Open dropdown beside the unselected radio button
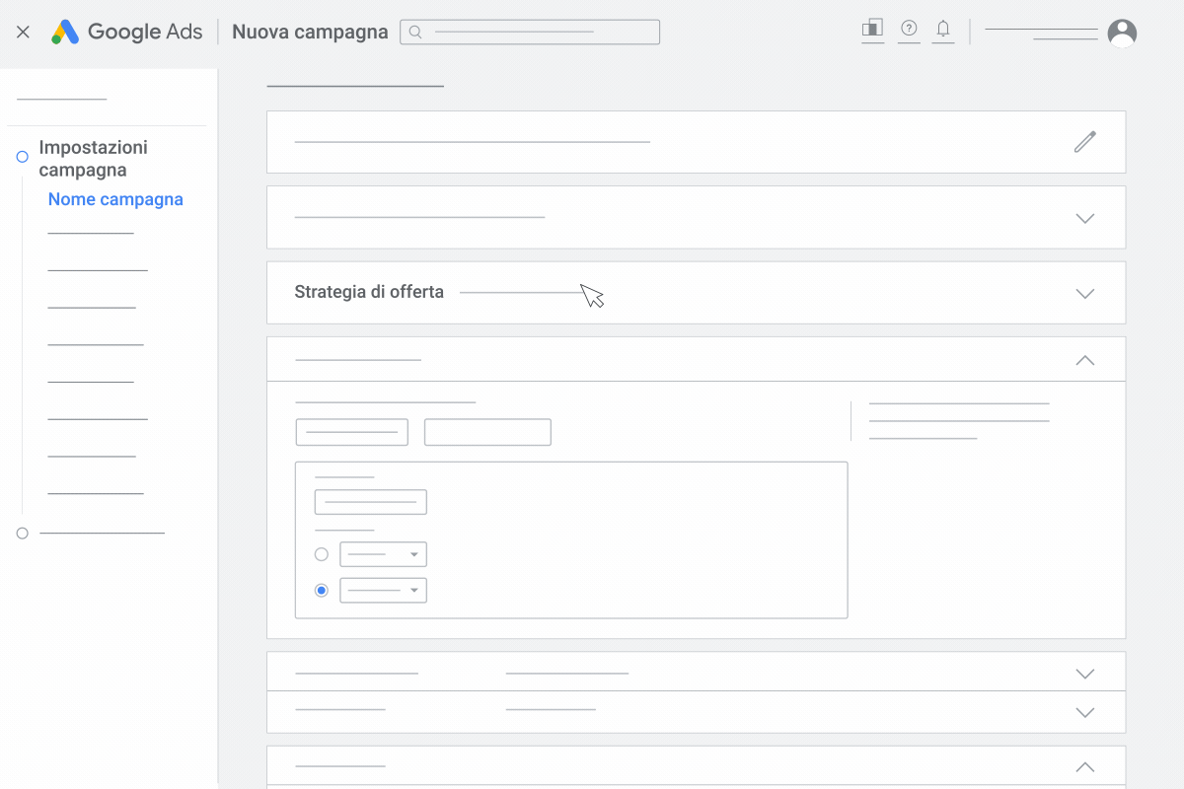This screenshot has height=789, width=1184. click(x=383, y=554)
